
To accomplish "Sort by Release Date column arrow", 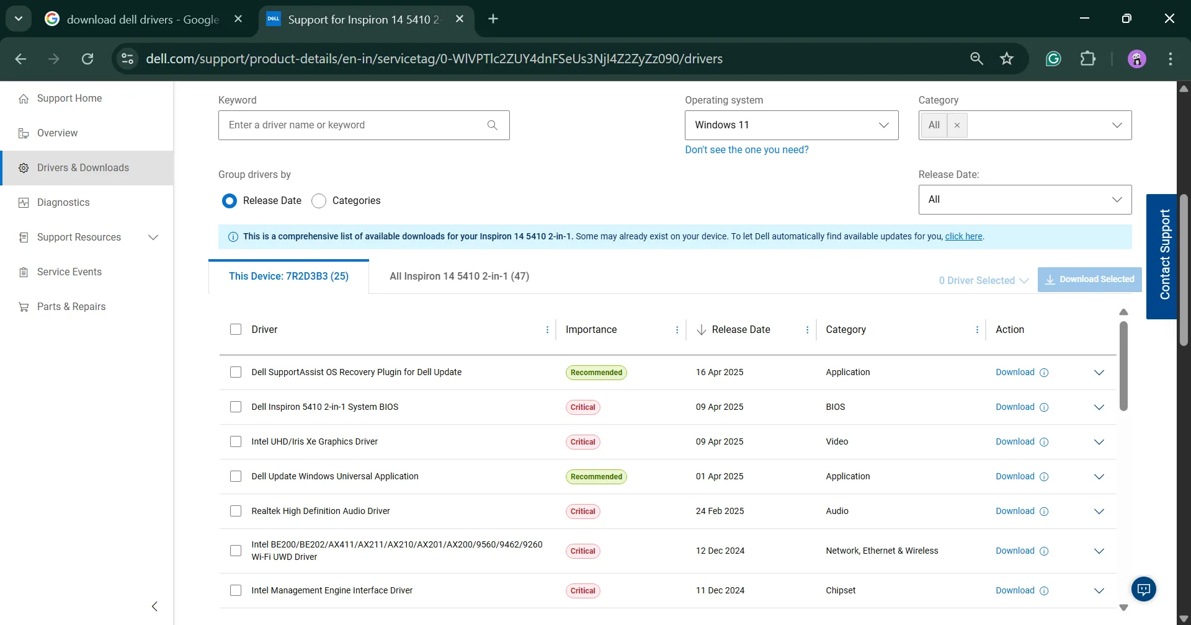I will click(702, 330).
